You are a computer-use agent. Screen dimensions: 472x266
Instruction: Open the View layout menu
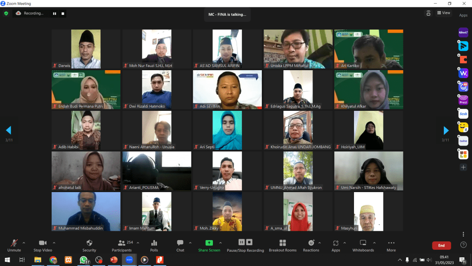444,13
